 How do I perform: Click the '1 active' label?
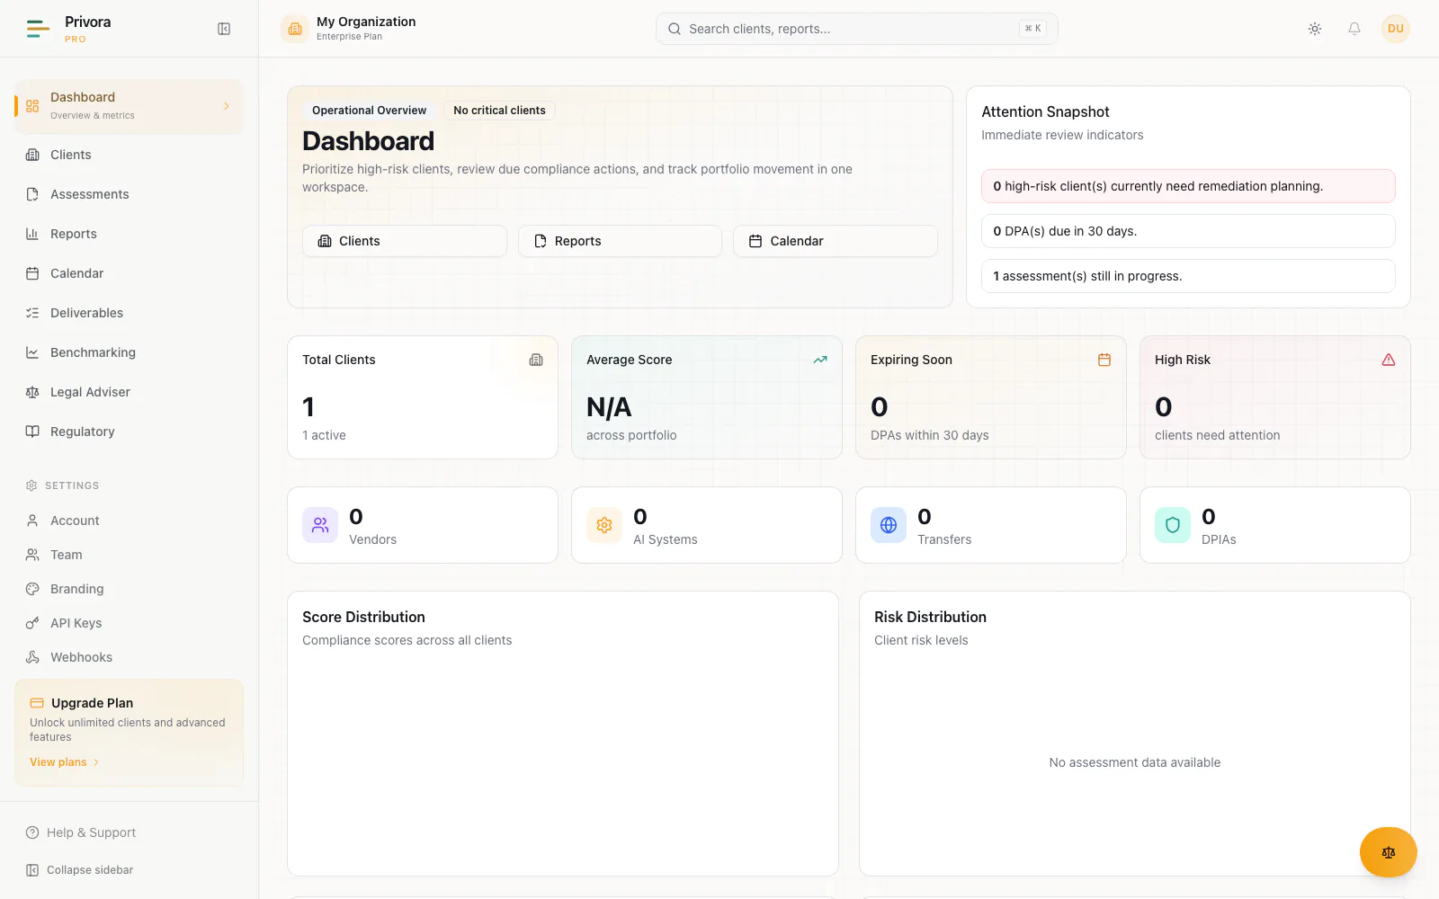pos(324,435)
